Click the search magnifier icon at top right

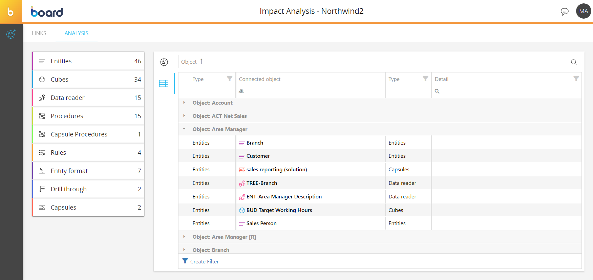pyautogui.click(x=574, y=62)
